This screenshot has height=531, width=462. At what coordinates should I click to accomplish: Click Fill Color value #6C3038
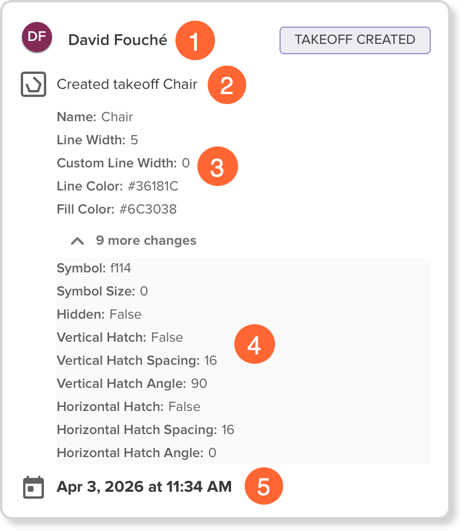point(148,210)
